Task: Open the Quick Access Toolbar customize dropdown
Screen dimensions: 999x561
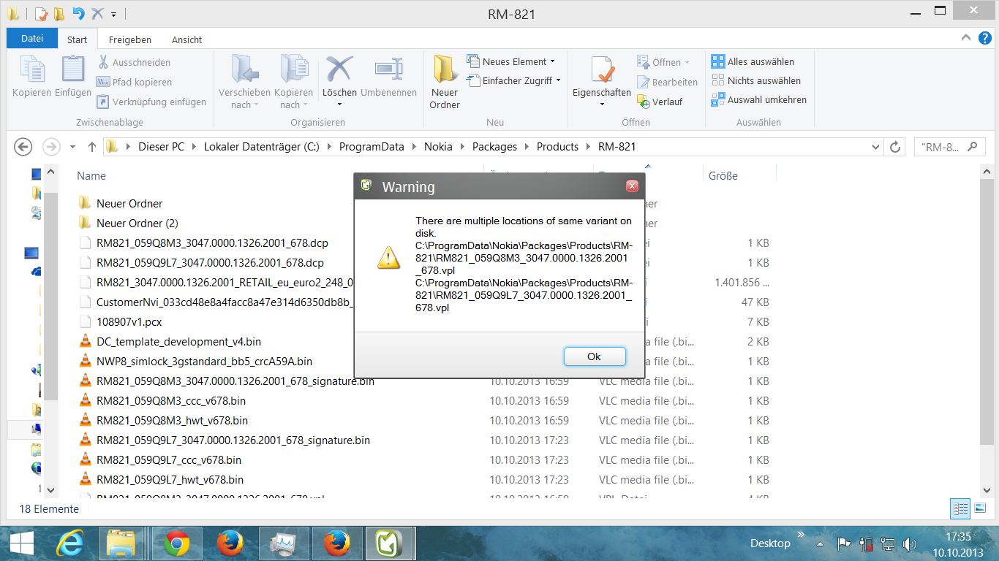Action: coord(113,14)
